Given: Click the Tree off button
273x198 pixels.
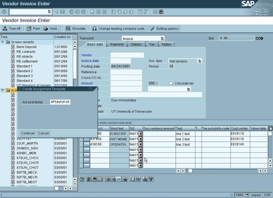Looking at the screenshot, I should [12, 29].
